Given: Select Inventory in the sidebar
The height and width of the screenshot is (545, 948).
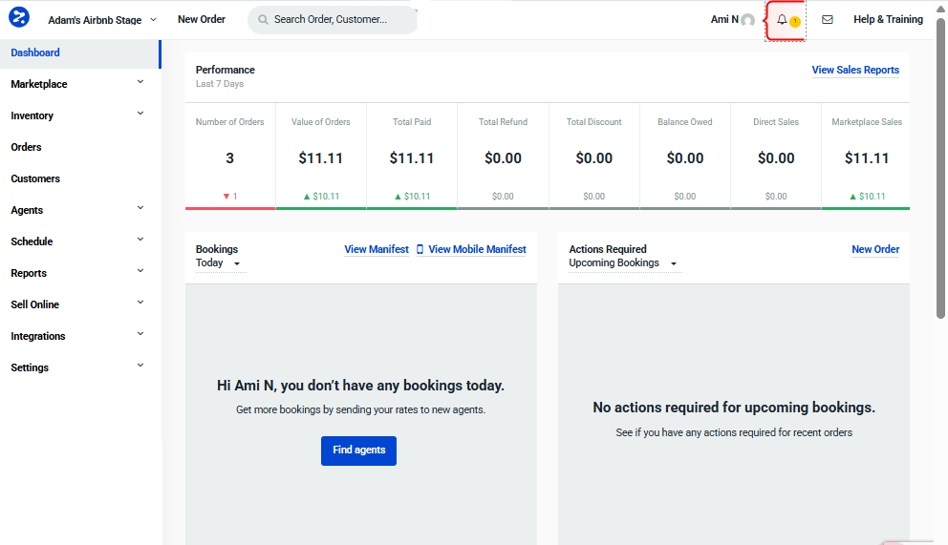Looking at the screenshot, I should [x=32, y=115].
